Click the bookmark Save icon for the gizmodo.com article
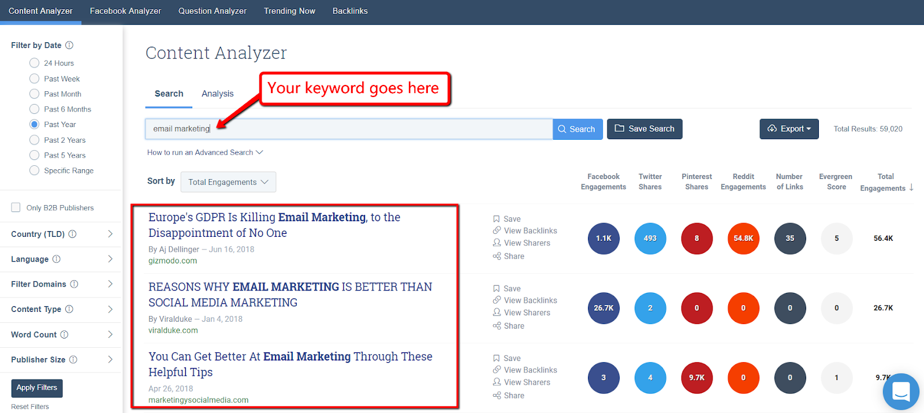The image size is (924, 413). point(496,219)
